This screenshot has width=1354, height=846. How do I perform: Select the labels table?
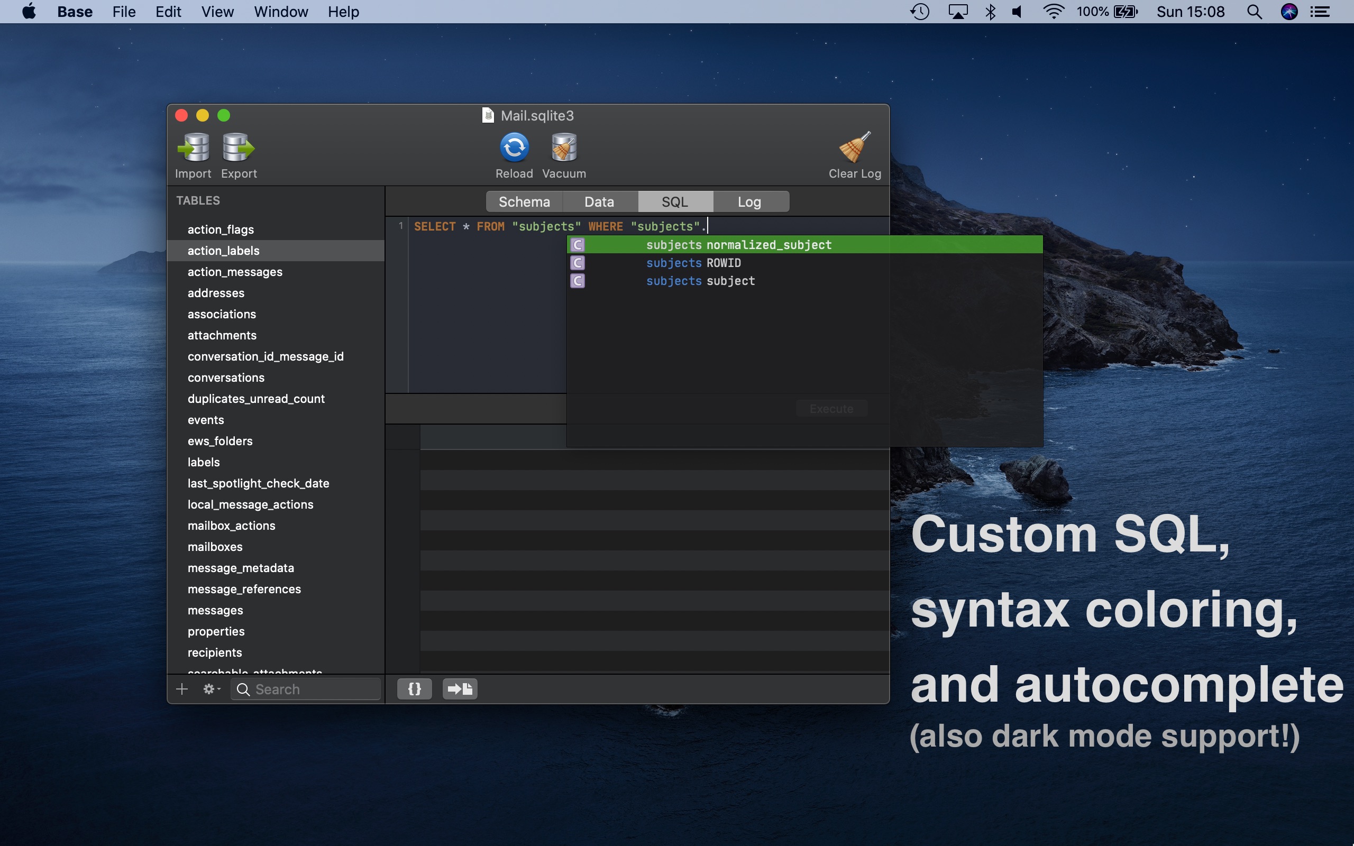(x=276, y=462)
